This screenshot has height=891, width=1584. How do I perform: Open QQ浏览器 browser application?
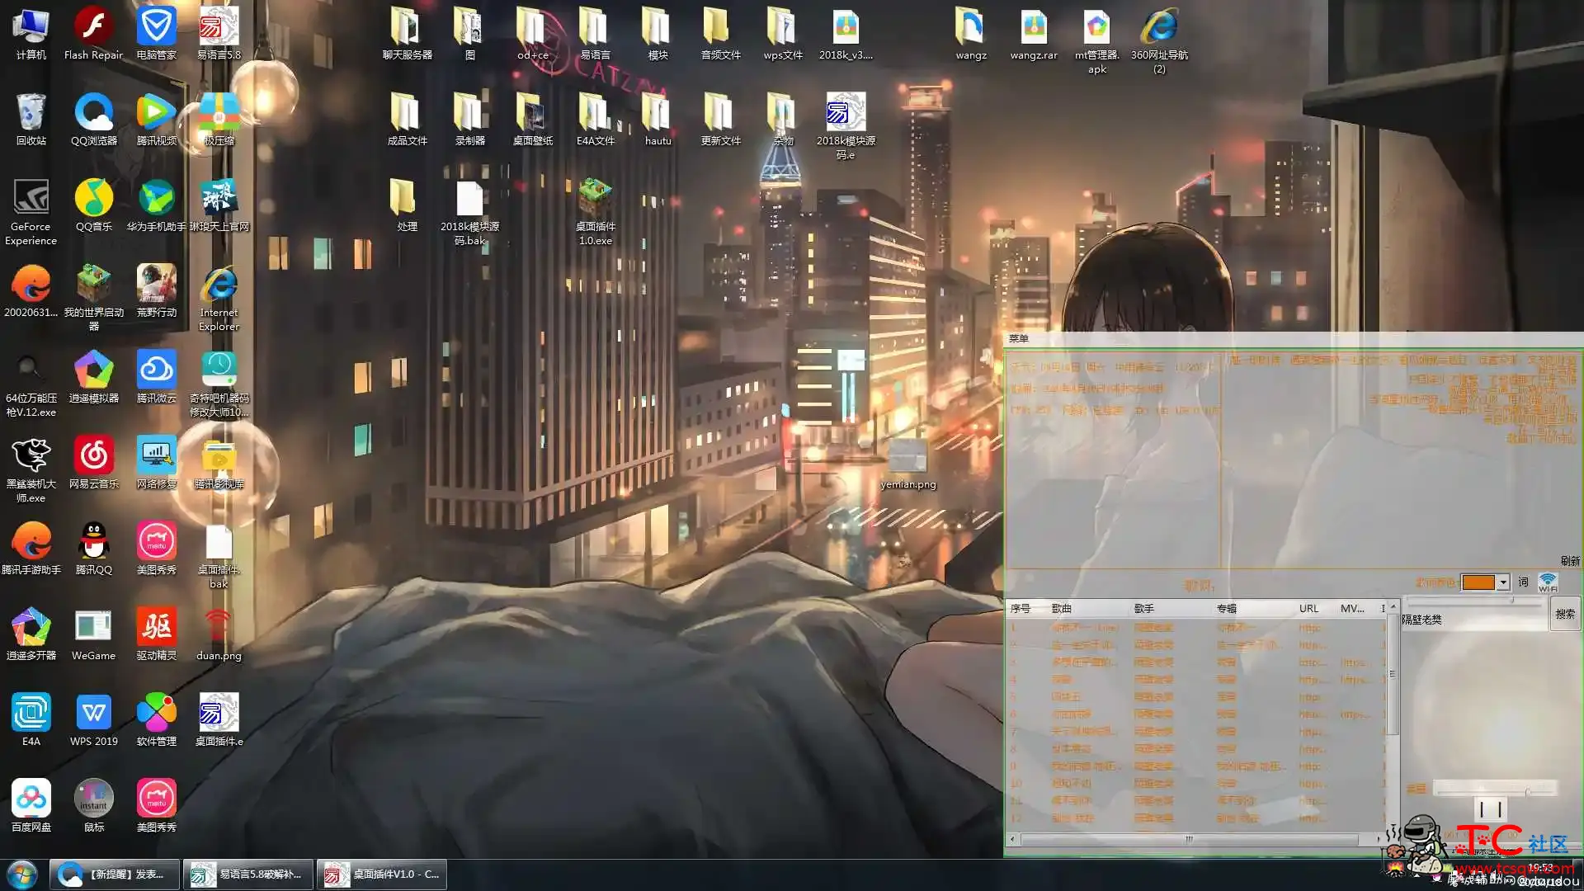[x=92, y=117]
